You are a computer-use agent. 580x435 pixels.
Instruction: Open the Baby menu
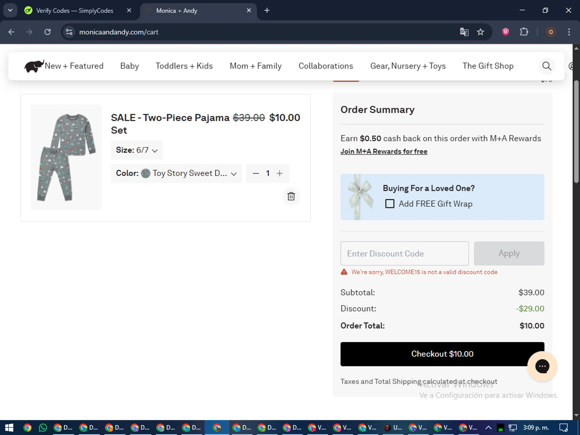pos(130,66)
